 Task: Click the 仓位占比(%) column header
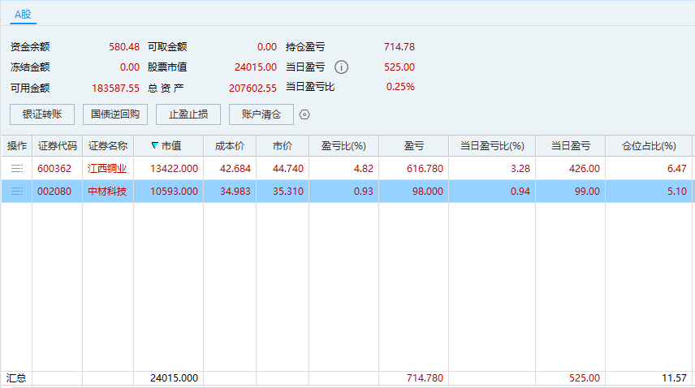coord(649,146)
